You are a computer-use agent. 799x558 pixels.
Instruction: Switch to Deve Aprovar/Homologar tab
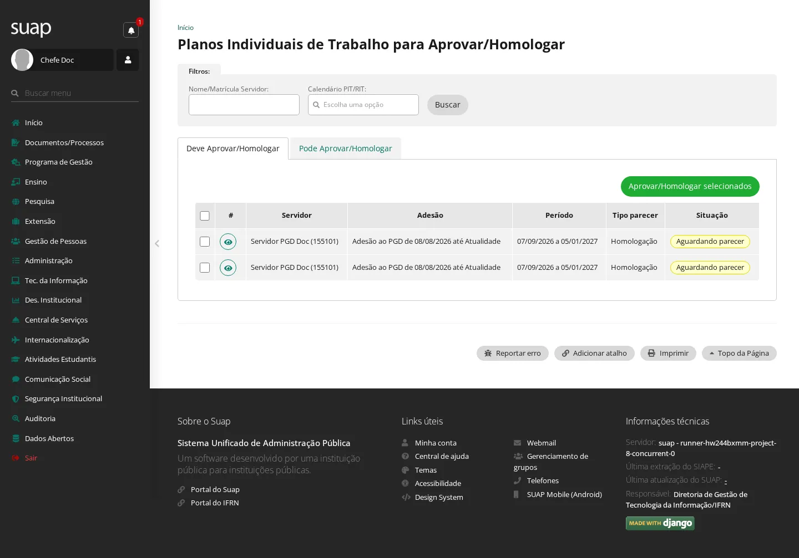(233, 149)
